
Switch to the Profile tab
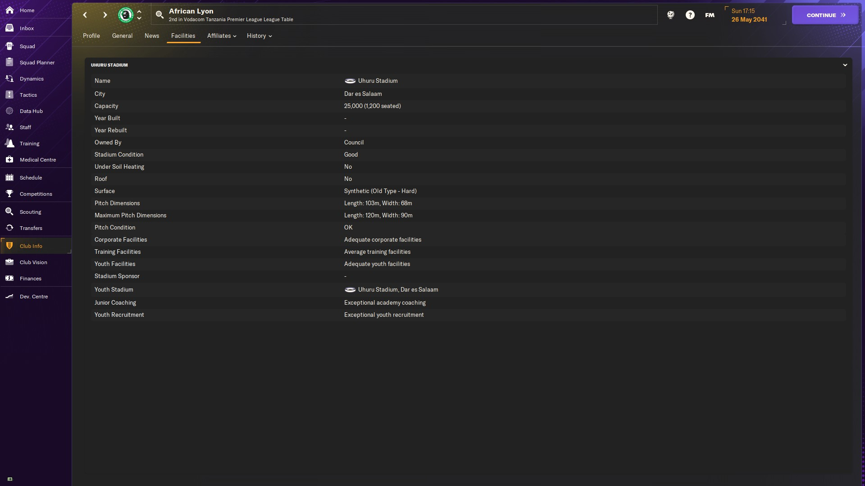pyautogui.click(x=91, y=36)
